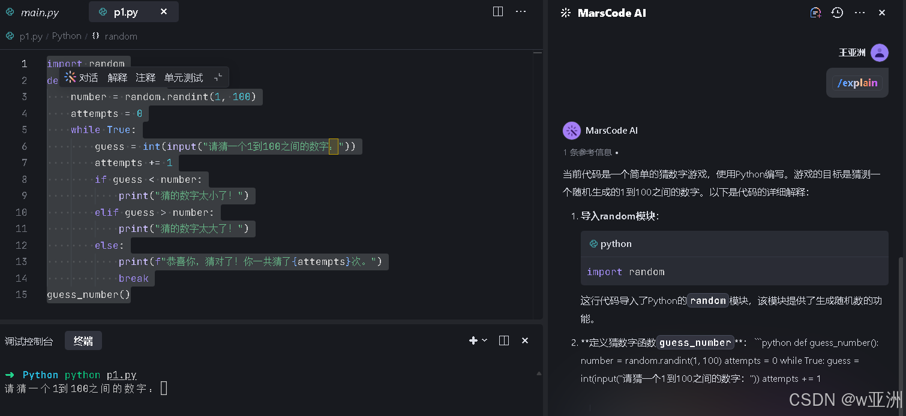Image resolution: width=906 pixels, height=416 pixels.
Task: Click the MarsCode AI response avatar
Action: (571, 131)
